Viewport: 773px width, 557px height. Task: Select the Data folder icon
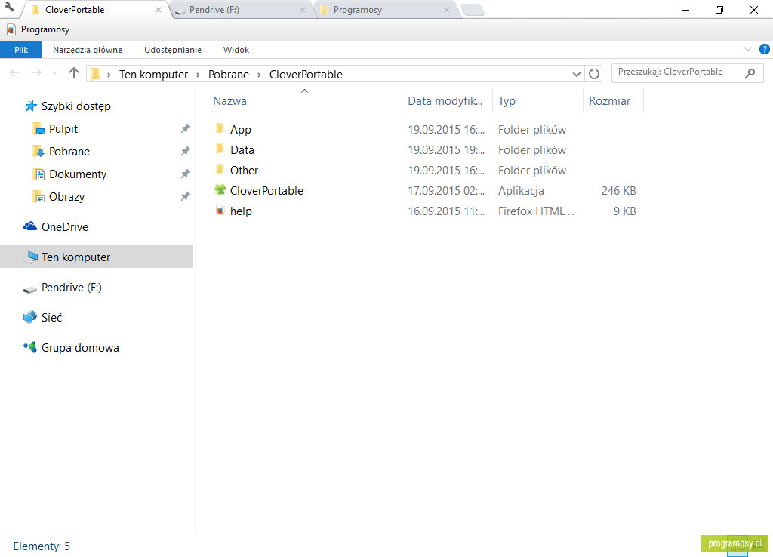tap(220, 149)
